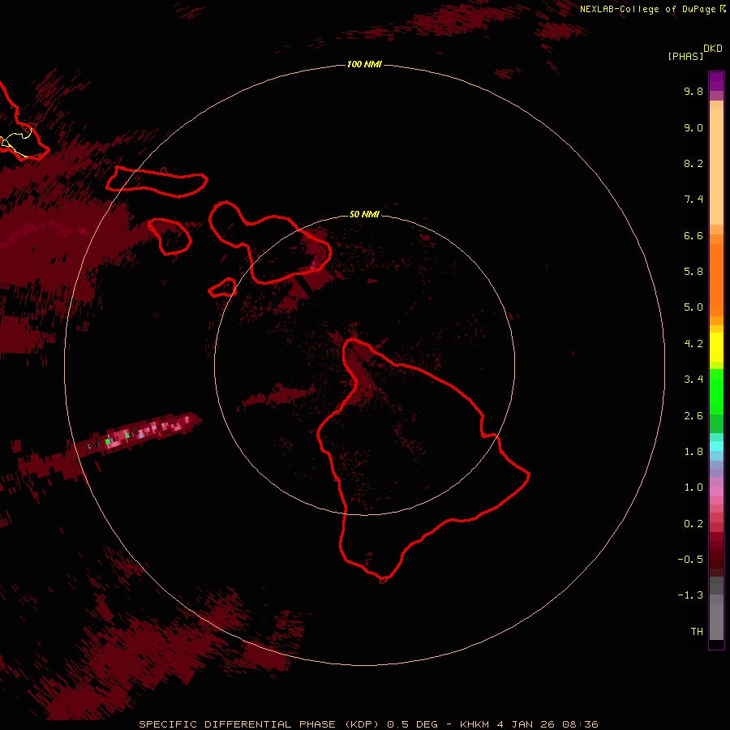The width and height of the screenshot is (730, 730).
Task: Click the 6.6 legend value
Action: [x=693, y=235]
